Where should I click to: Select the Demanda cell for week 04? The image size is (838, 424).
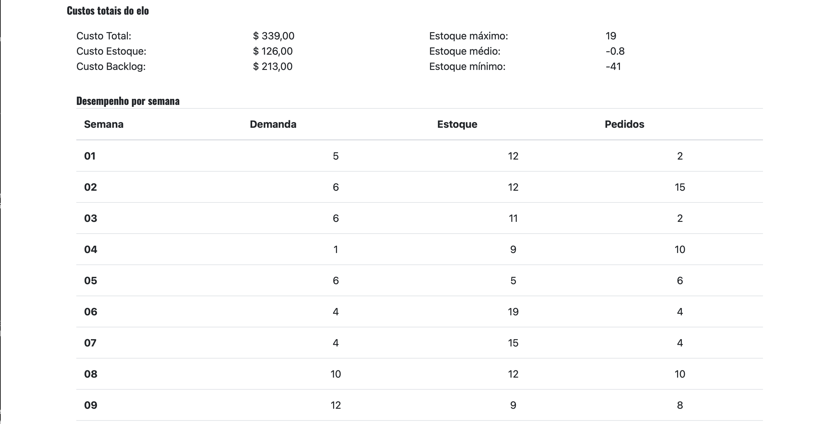pyautogui.click(x=336, y=250)
